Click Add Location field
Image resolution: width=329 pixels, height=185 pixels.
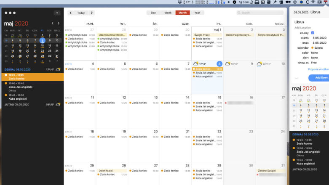(302, 28)
